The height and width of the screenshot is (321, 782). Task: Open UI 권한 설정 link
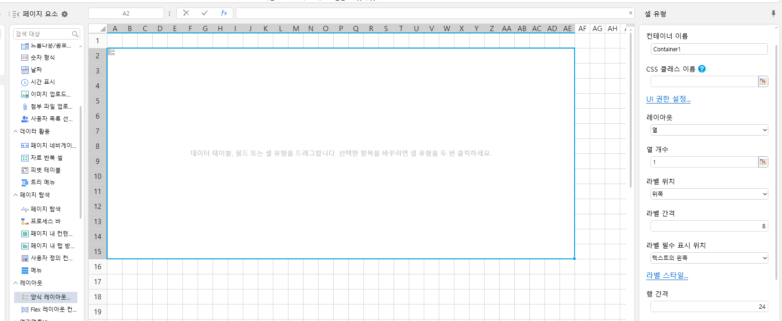[668, 99]
